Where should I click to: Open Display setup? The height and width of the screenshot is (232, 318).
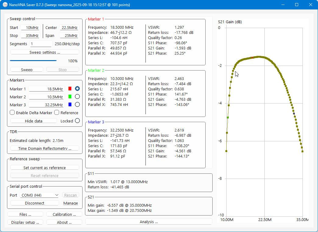click(x=25, y=222)
